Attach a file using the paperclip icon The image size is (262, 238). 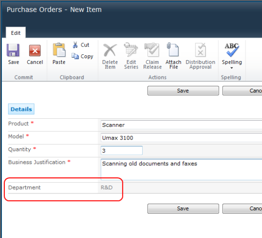[x=173, y=49]
